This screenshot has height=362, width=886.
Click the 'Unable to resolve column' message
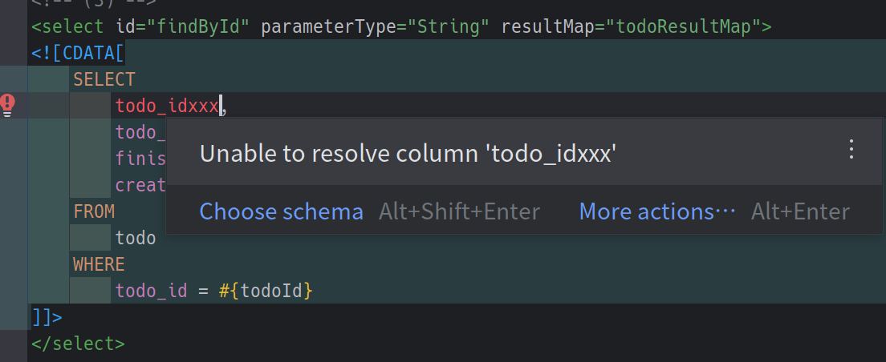click(408, 153)
